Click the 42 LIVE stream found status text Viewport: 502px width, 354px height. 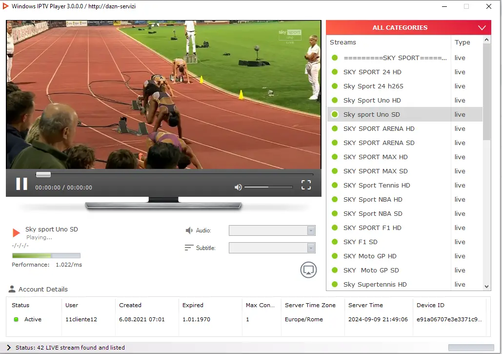70,348
